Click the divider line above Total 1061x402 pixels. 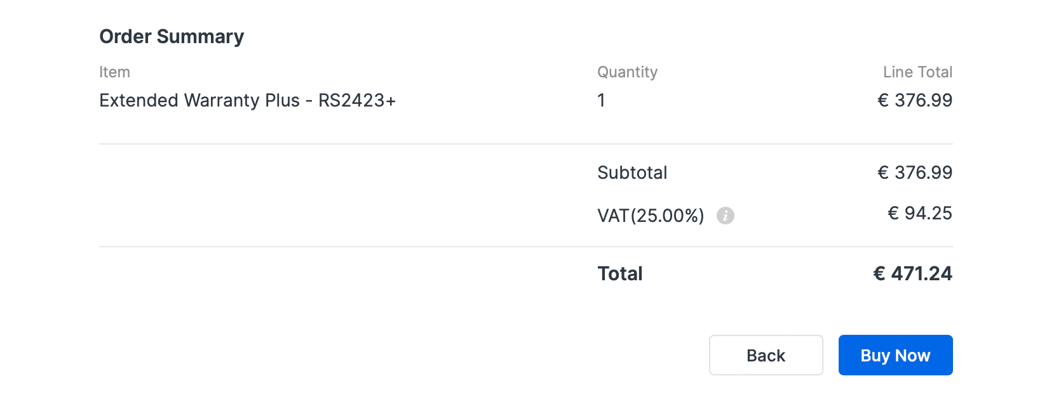click(526, 247)
